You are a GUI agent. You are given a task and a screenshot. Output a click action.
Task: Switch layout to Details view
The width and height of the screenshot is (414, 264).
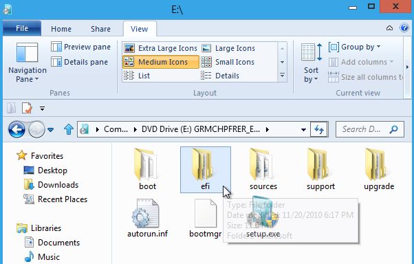pos(220,76)
